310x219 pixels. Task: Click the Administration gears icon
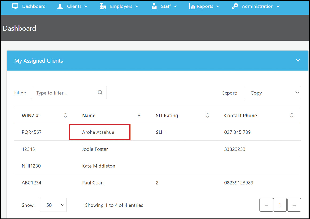tap(234, 6)
